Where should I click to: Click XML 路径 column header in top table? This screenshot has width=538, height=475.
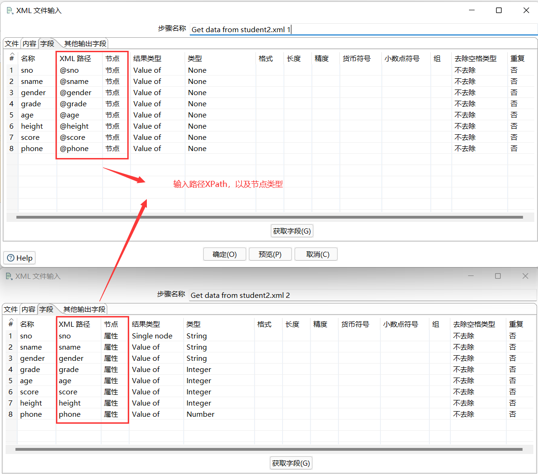pos(76,59)
